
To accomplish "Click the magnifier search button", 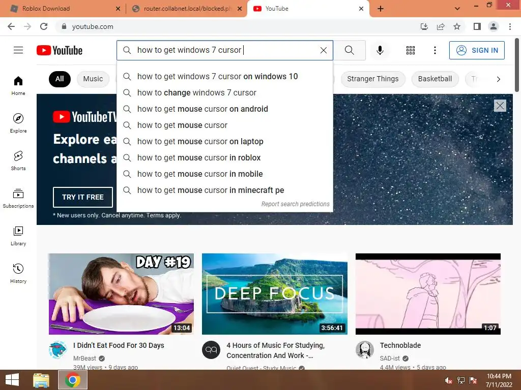I will pos(349,50).
